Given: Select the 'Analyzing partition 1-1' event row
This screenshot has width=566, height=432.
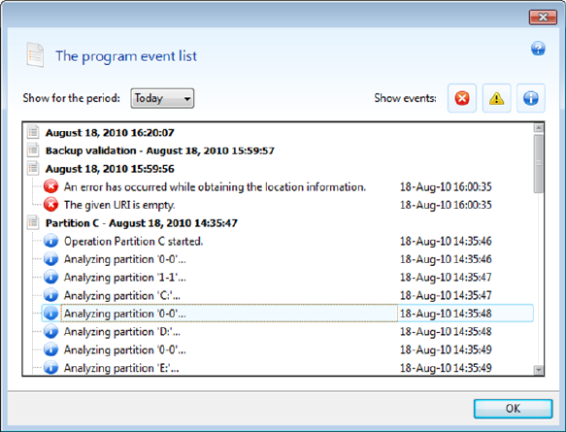Looking at the screenshot, I should click(x=287, y=278).
